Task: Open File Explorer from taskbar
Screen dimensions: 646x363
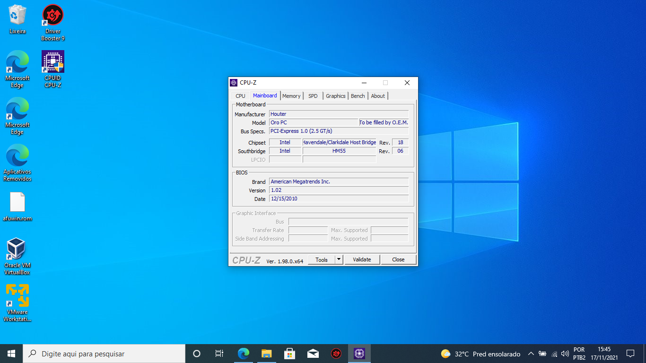Action: point(267,354)
